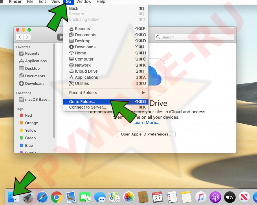The width and height of the screenshot is (257, 205).
Task: Open Desktop in the Finder sidebar
Action: (29, 69)
